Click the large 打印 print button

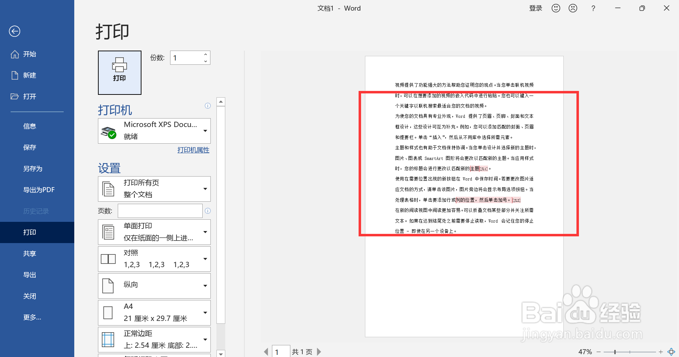click(x=120, y=73)
